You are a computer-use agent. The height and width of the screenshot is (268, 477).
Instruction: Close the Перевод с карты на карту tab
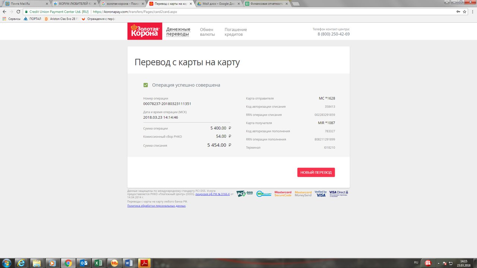[191, 3]
